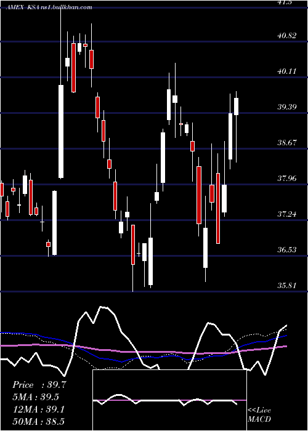Click the 37.96 price axis label
308x431 pixels.
coord(287,179)
